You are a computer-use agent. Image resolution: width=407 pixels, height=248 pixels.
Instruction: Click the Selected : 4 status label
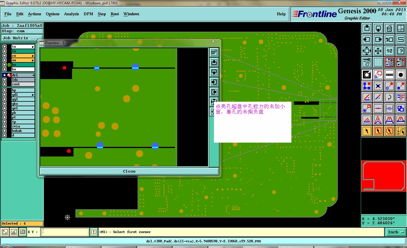point(22,223)
